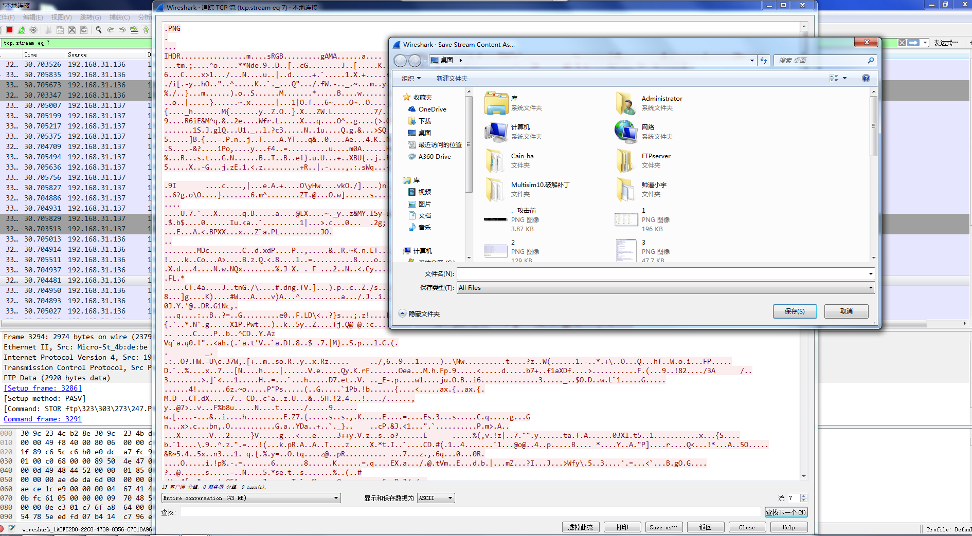Open capture options gear icon
The width and height of the screenshot is (972, 536).
(33, 30)
